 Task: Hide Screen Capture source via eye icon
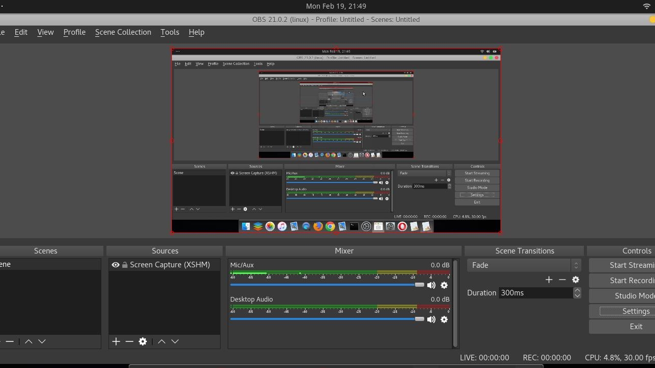tap(116, 265)
